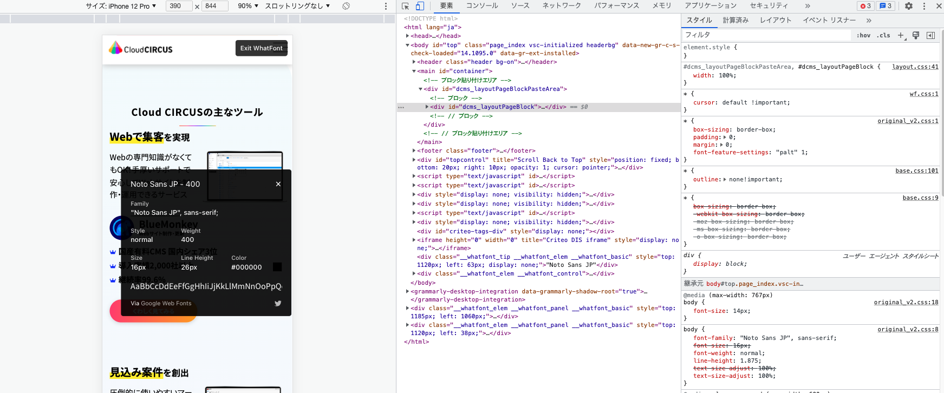Open the DevTools customize kebab menu

pos(924,6)
